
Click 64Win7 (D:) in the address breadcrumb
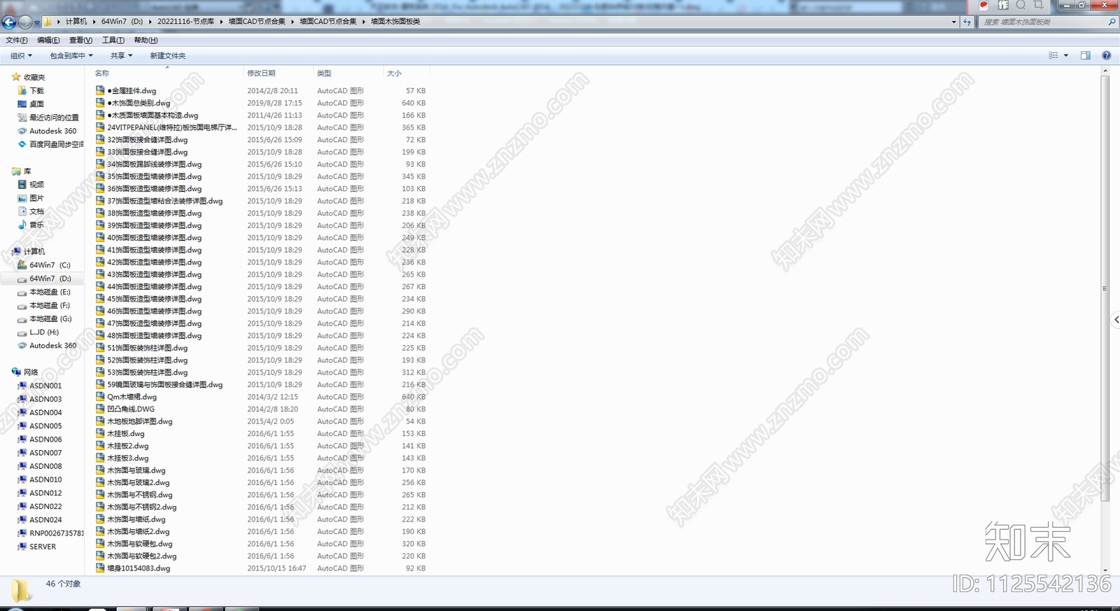click(x=122, y=22)
